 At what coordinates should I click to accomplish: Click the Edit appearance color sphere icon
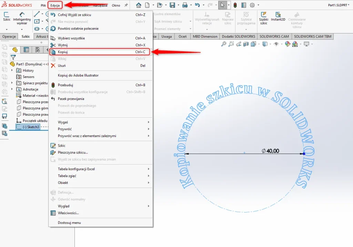288,44
